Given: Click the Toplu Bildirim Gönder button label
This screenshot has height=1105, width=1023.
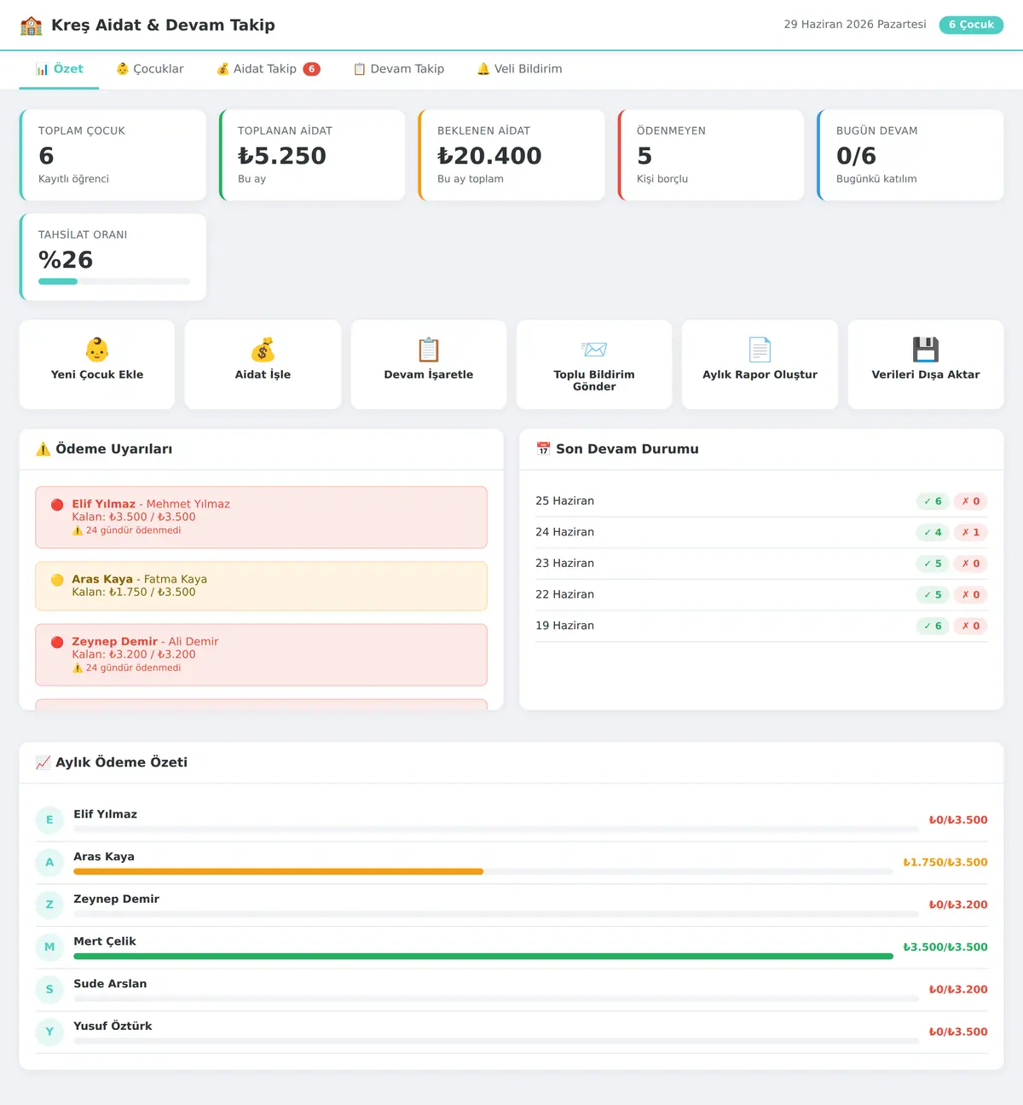Looking at the screenshot, I should (x=594, y=380).
